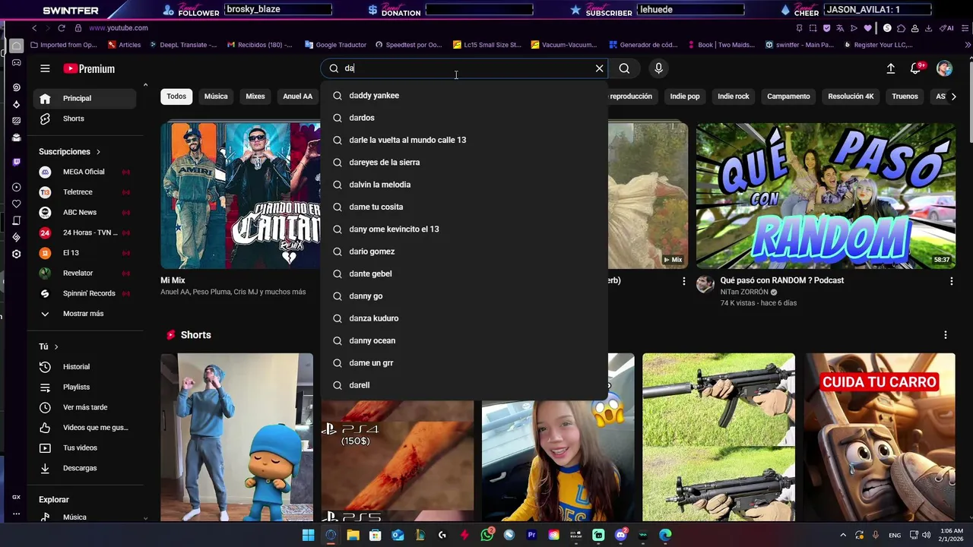The image size is (973, 547).
Task: Open Shorts shelf three-dot menu
Action: coord(945,335)
